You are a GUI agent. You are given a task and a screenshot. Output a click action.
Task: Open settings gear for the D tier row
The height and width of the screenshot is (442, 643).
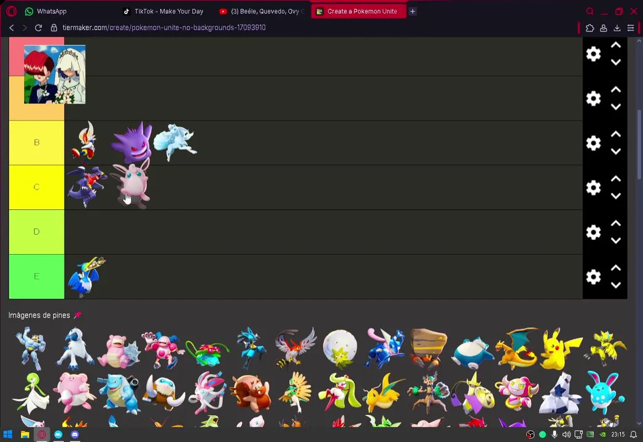pos(593,233)
